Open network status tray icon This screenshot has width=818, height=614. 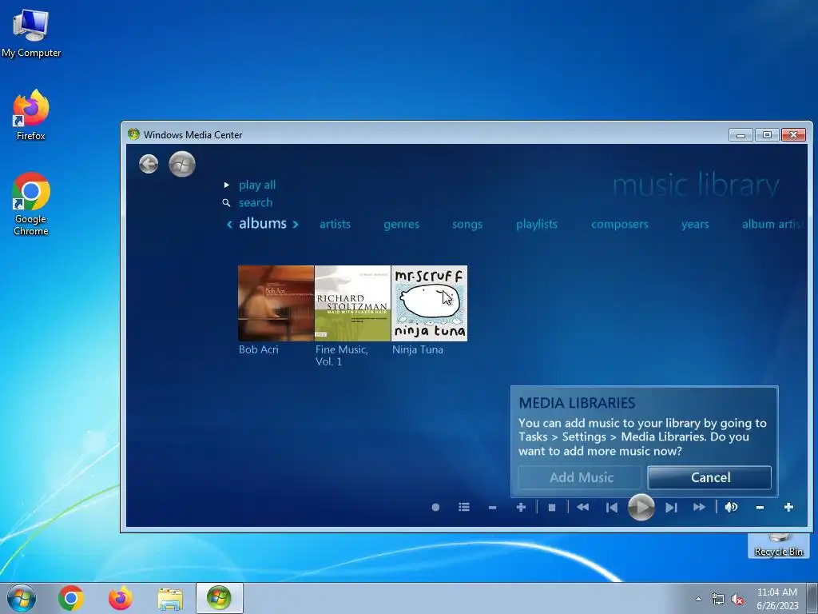(x=718, y=599)
